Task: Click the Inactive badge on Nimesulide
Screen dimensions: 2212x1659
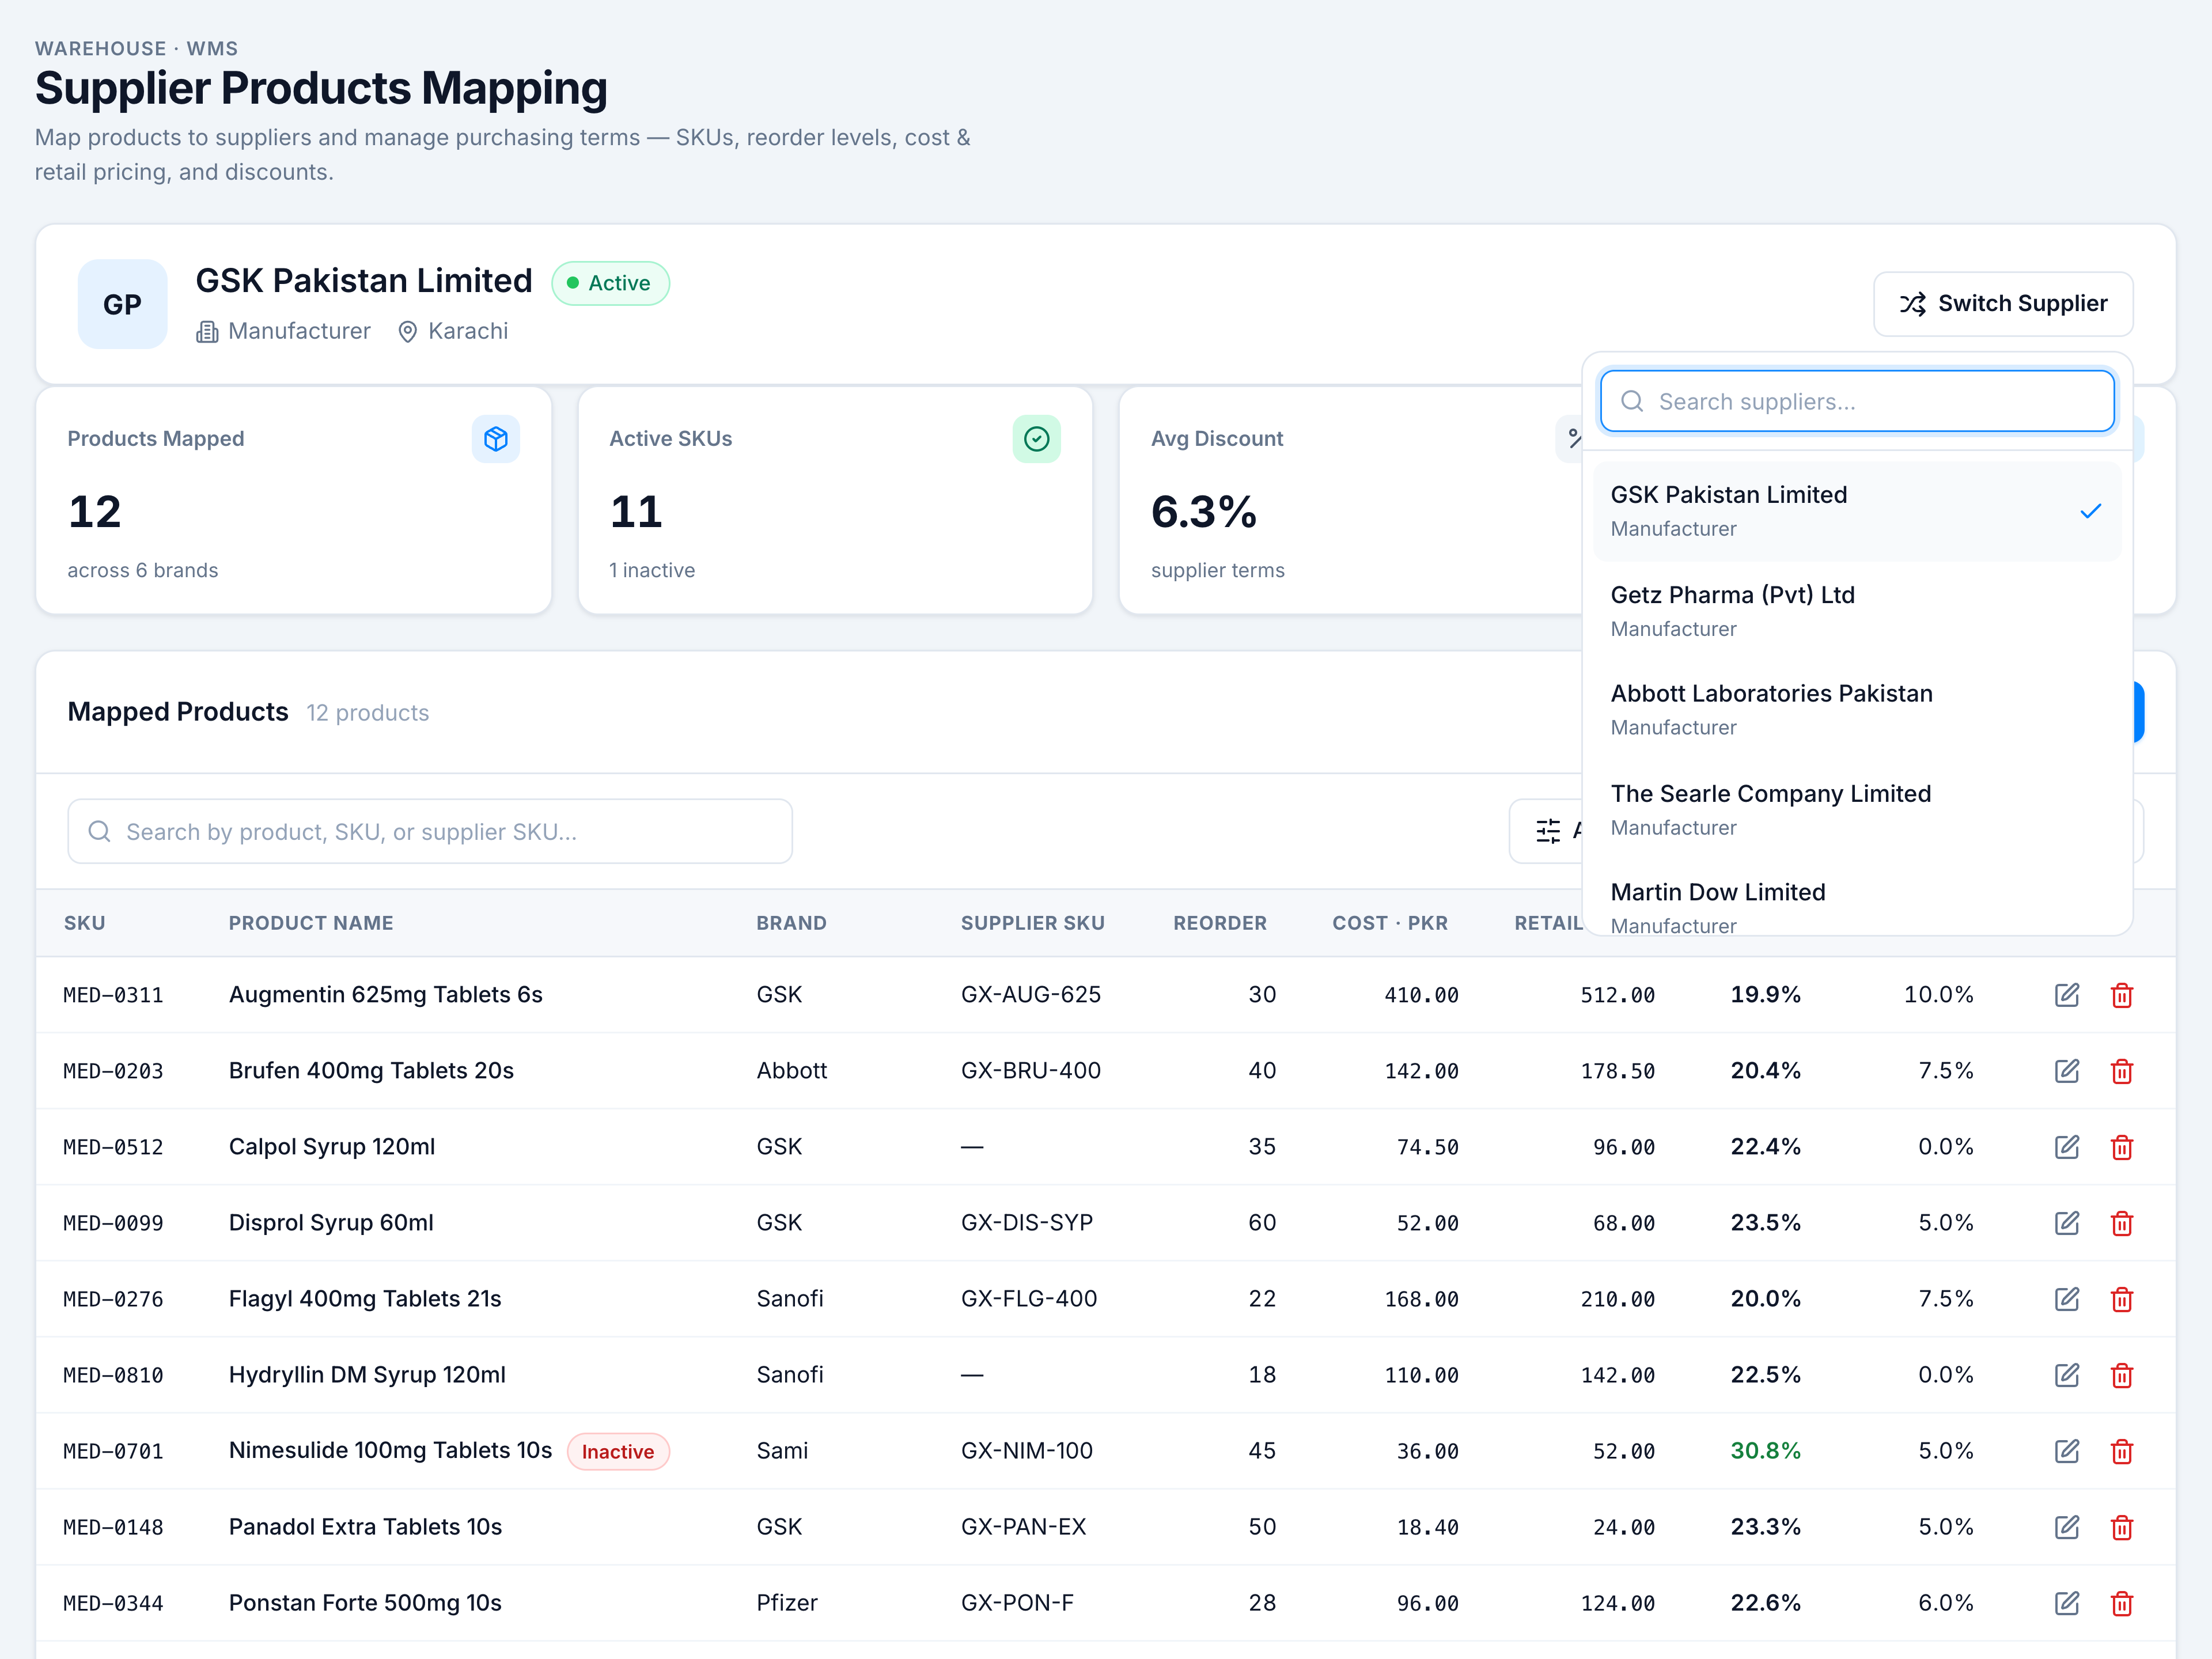Action: pyautogui.click(x=618, y=1452)
